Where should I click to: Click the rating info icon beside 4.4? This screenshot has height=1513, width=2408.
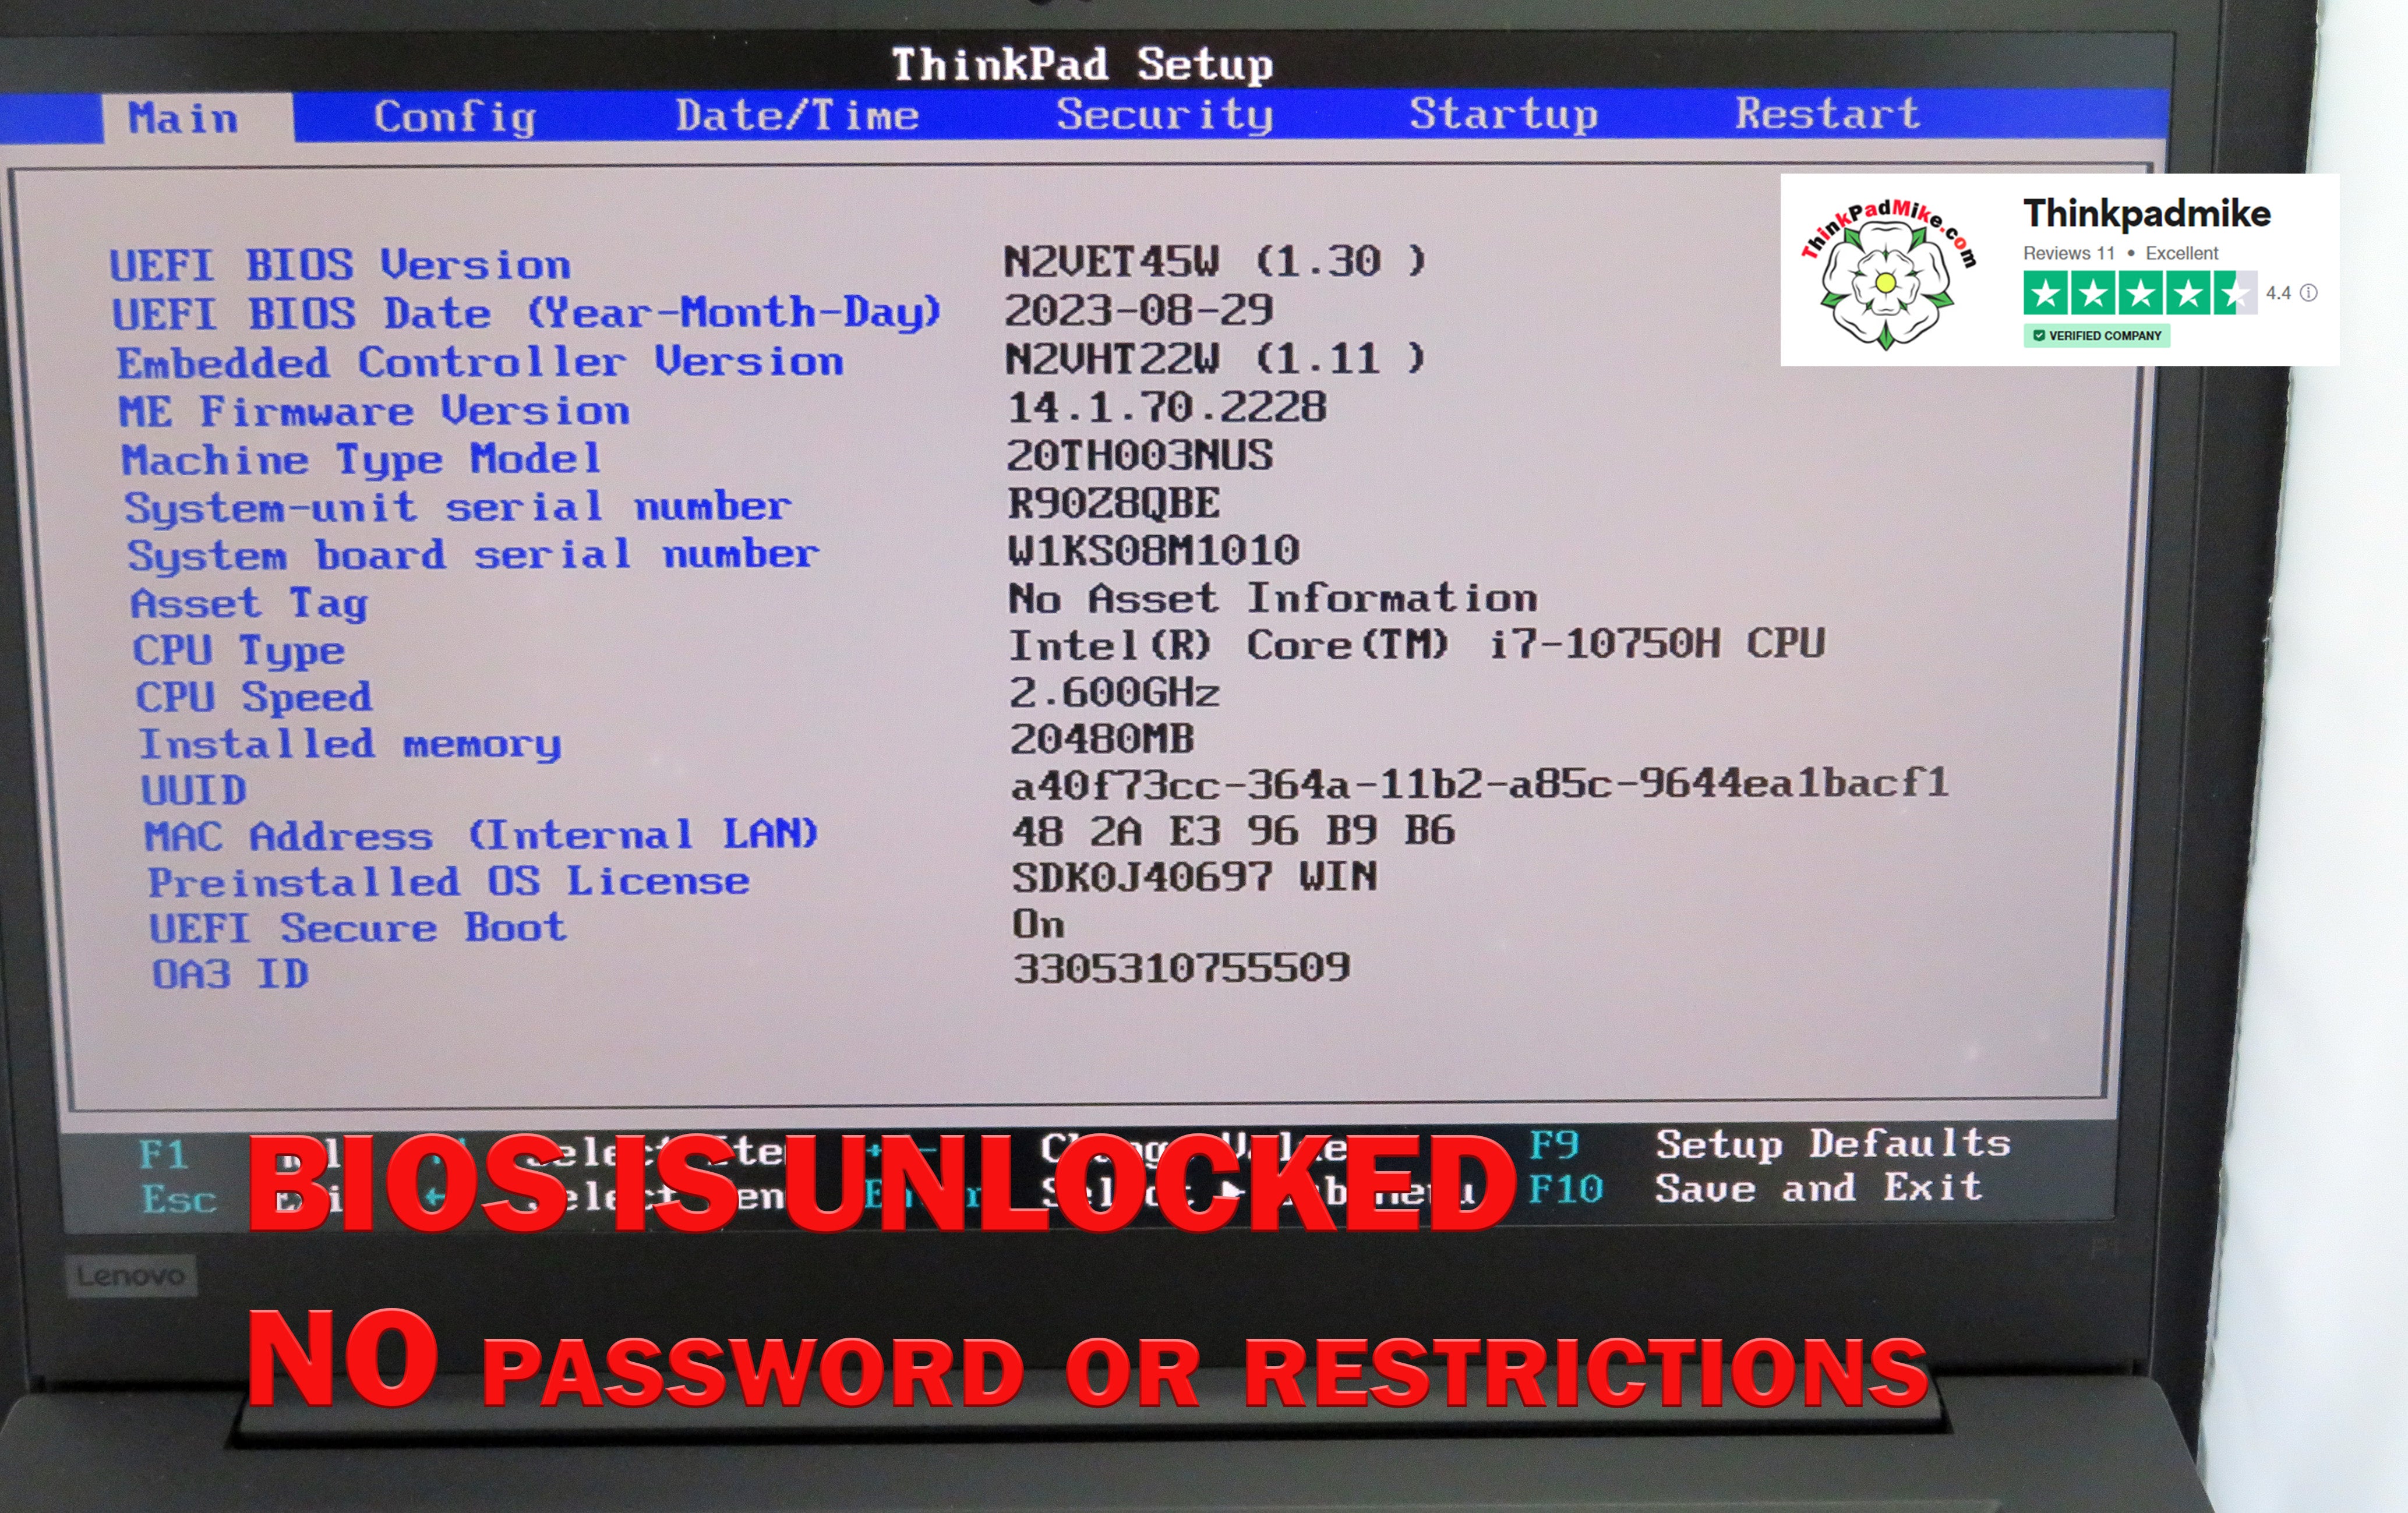pyautogui.click(x=2309, y=293)
